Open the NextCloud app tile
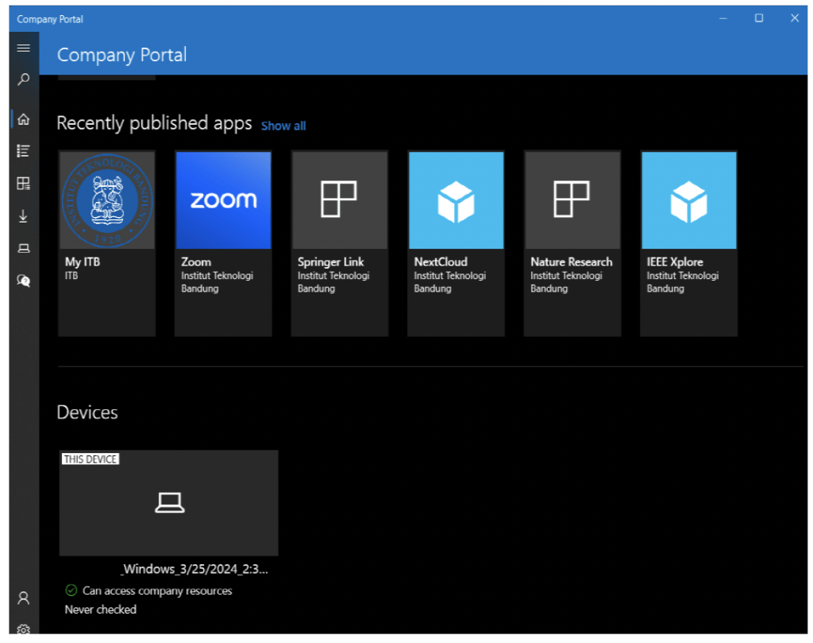This screenshot has width=813, height=643. pos(456,243)
